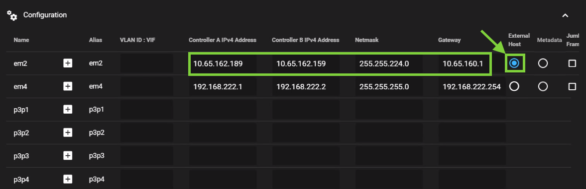Screen dimensions: 586x189
Task: Select External Host radio for em2
Action: click(x=514, y=63)
